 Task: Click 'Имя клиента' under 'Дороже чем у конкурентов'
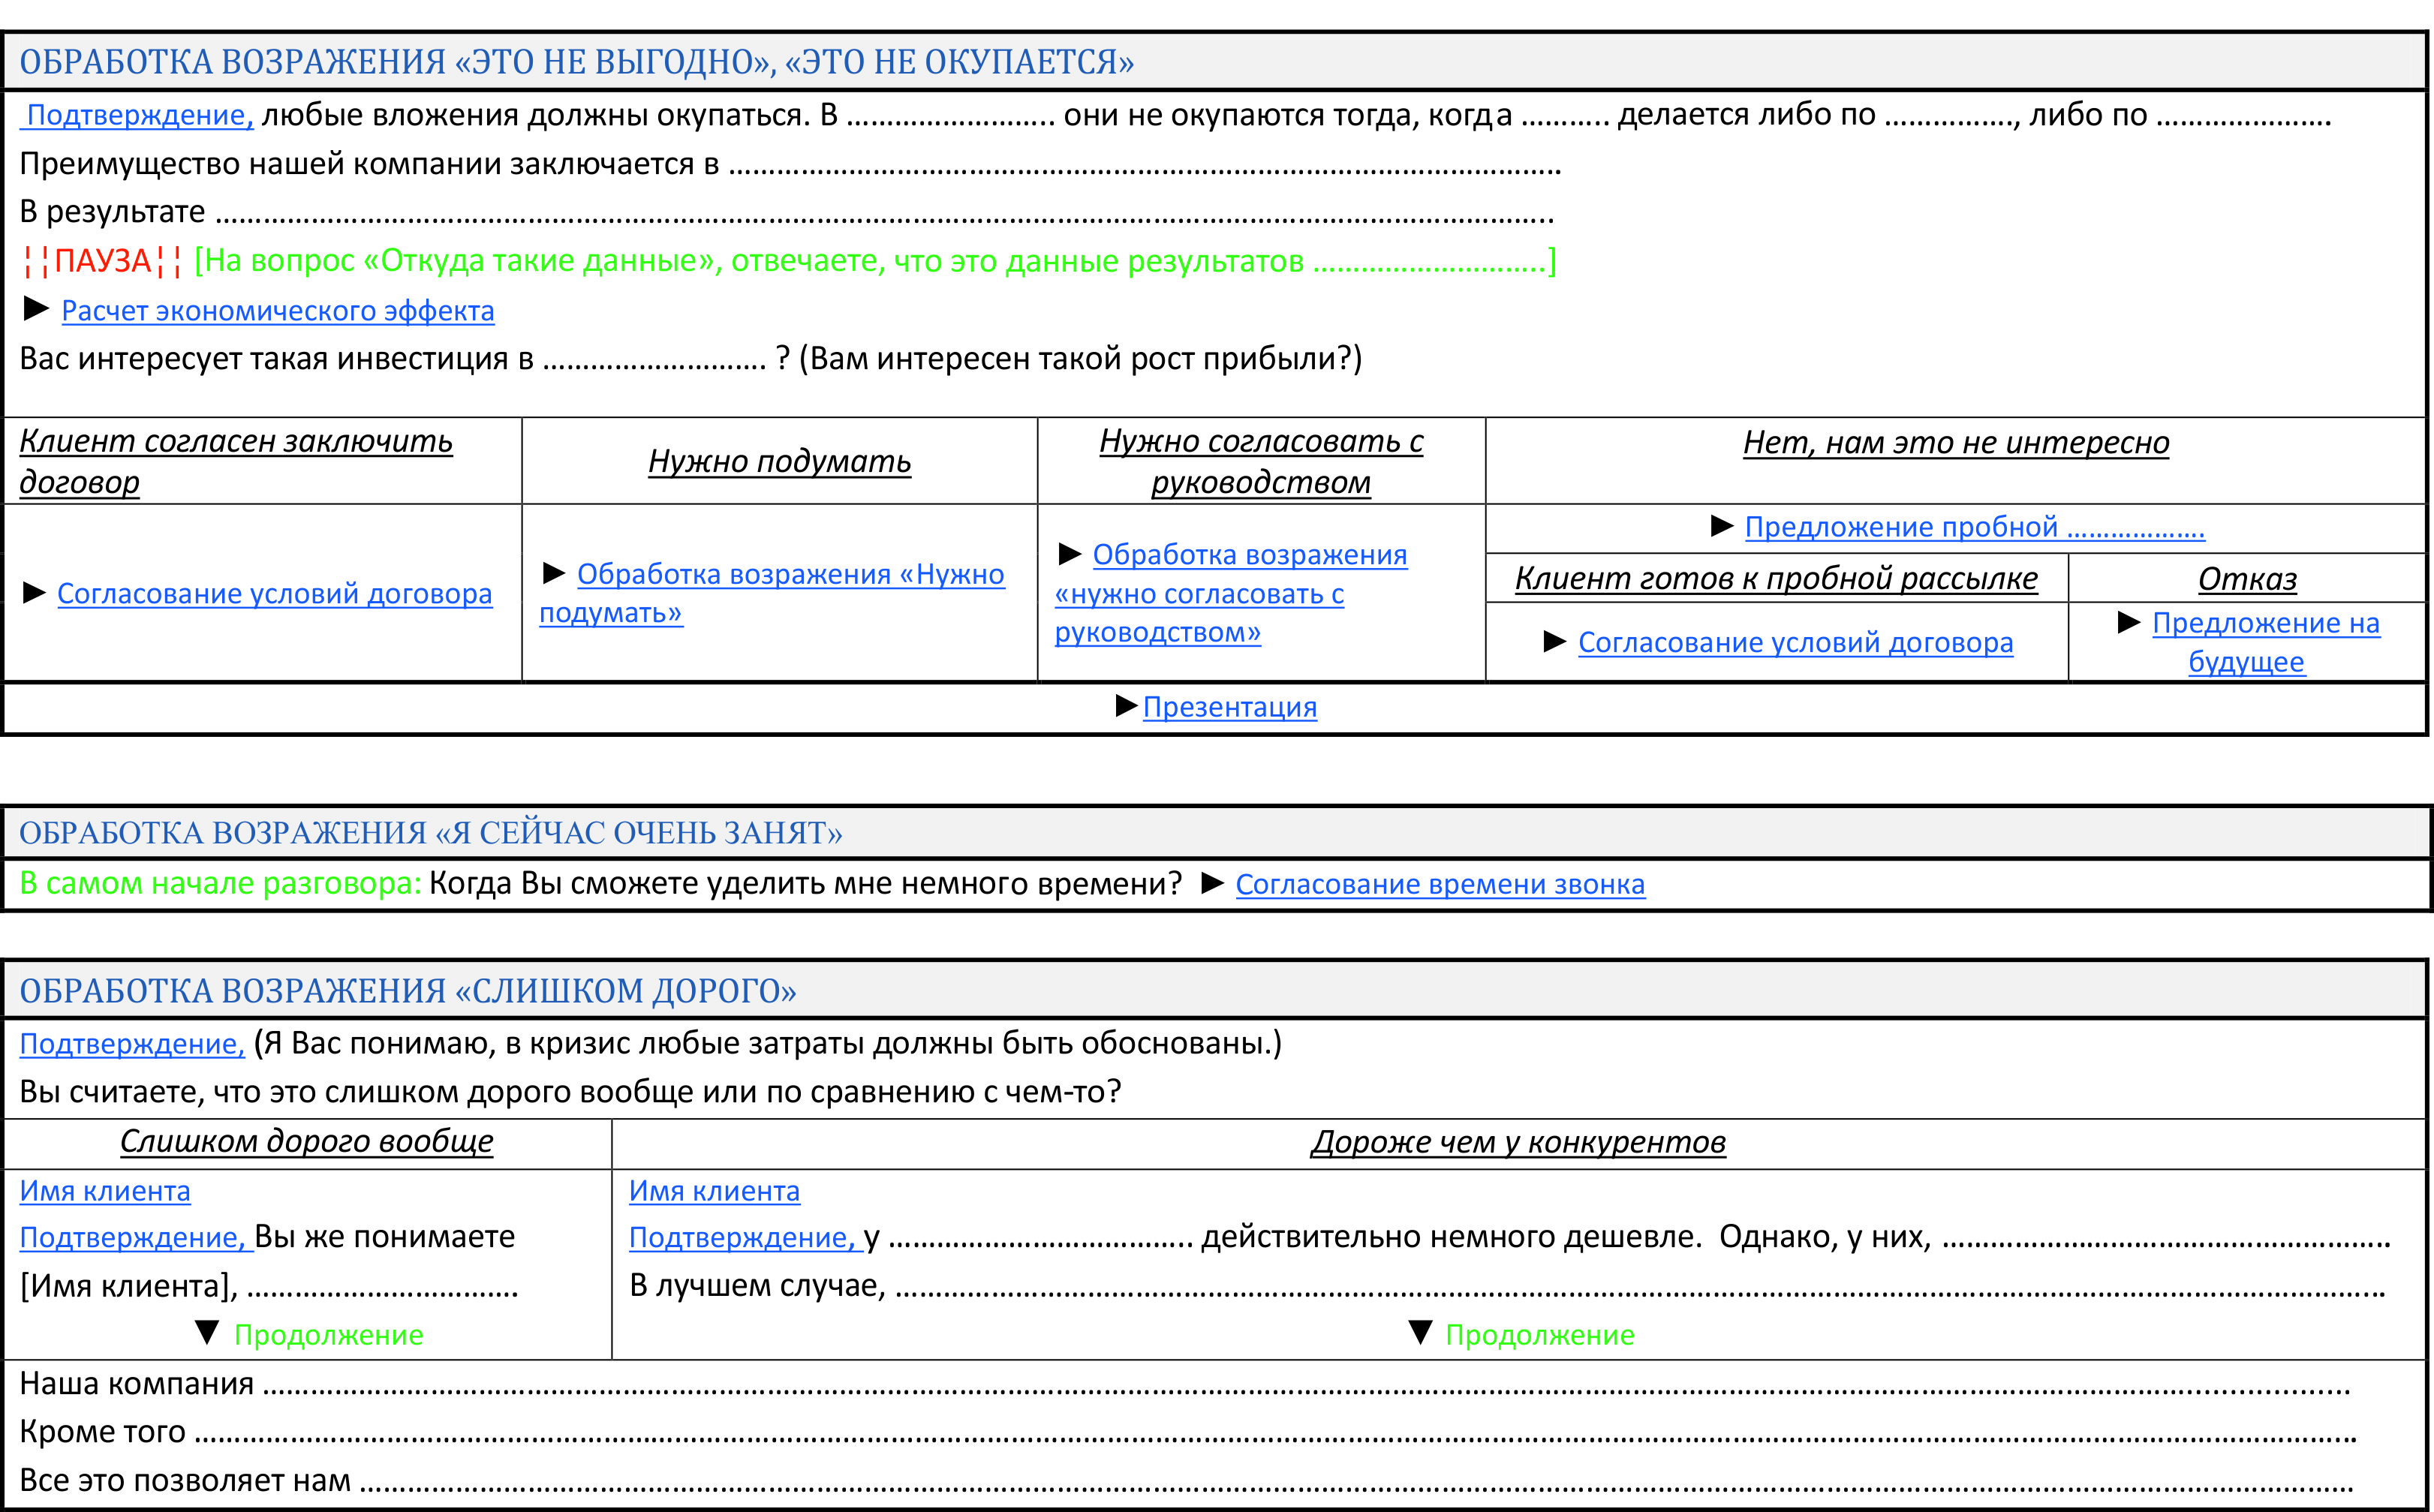click(714, 1191)
